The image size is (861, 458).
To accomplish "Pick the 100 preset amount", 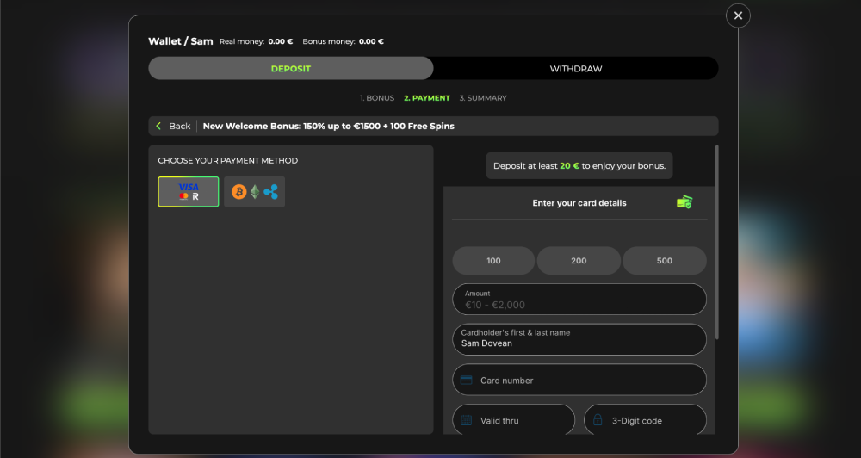I will click(x=493, y=261).
